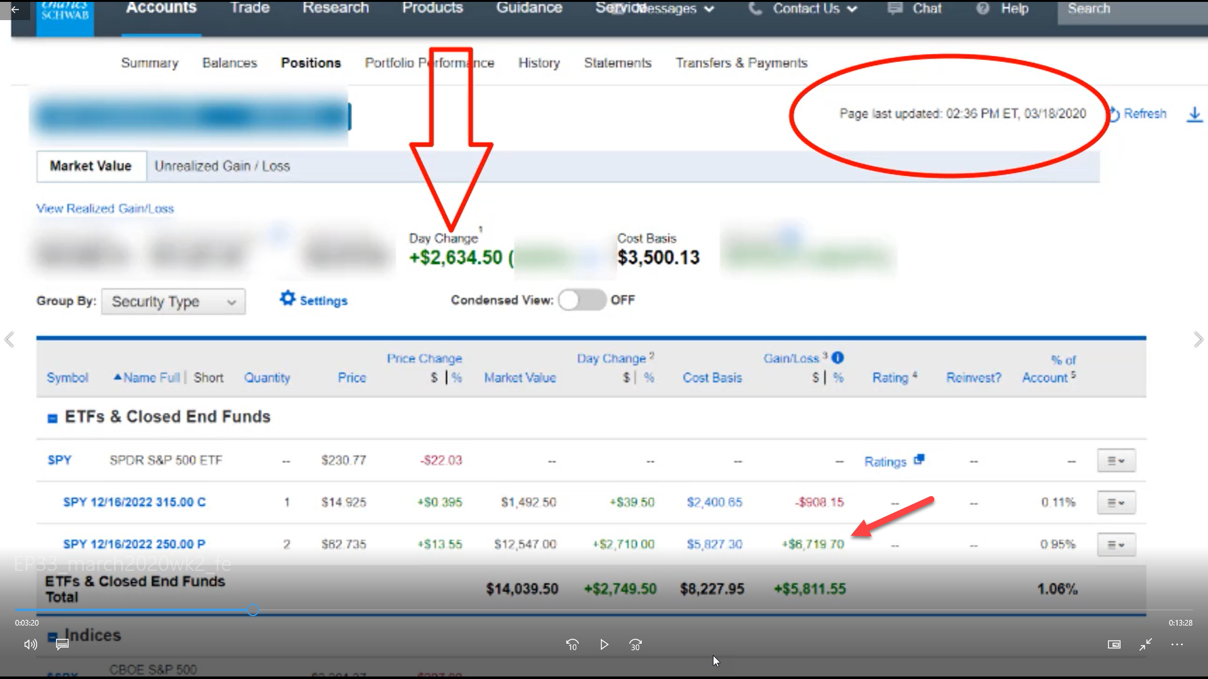Sort by the Symbol column header
1208x679 pixels.
[67, 378]
